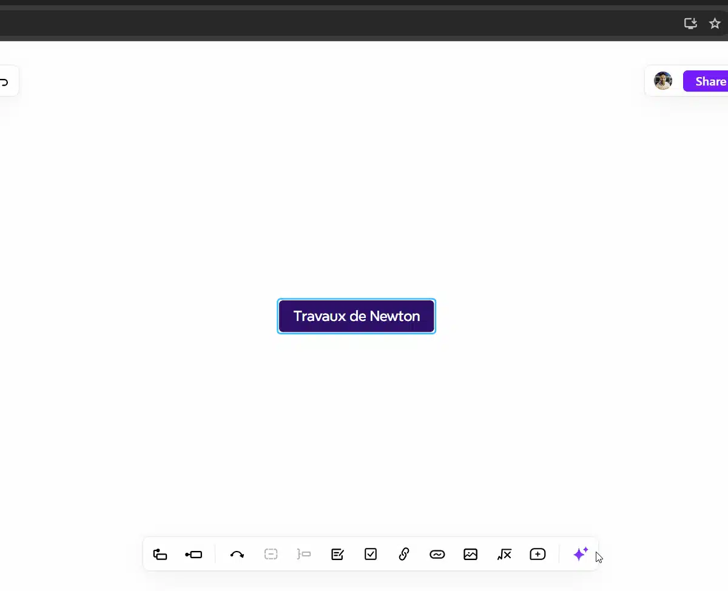Bookmark this page with the star icon

[715, 24]
